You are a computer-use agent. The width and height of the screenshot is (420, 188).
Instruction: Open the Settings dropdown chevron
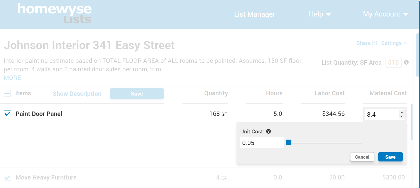(406, 43)
